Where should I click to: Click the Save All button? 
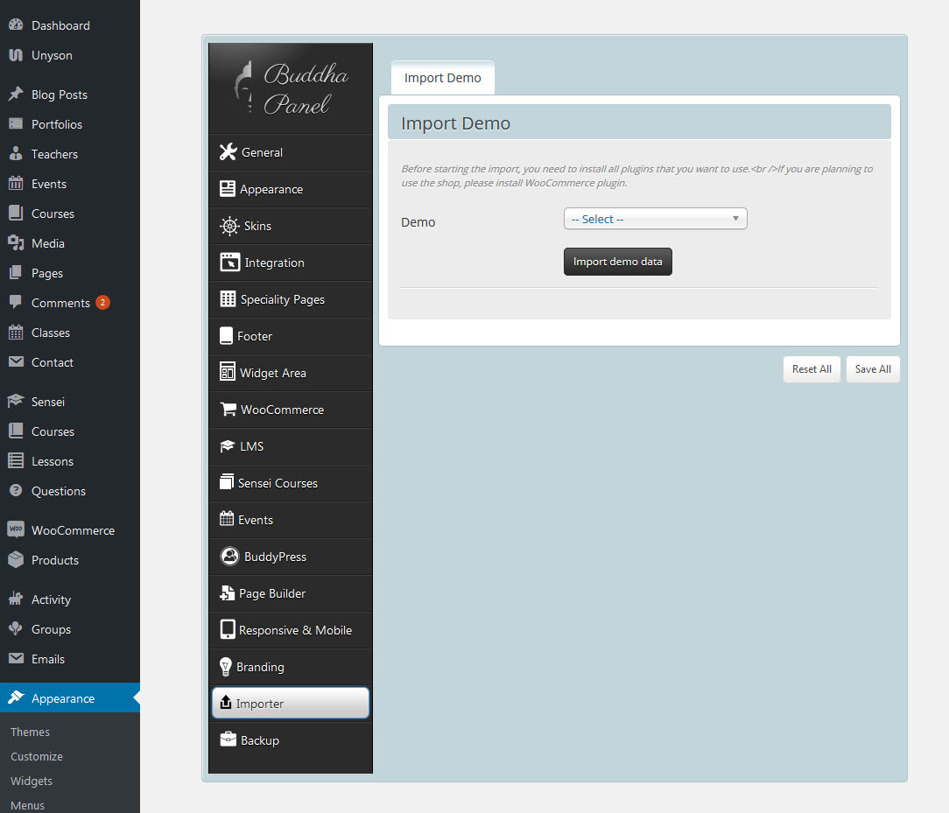[872, 369]
